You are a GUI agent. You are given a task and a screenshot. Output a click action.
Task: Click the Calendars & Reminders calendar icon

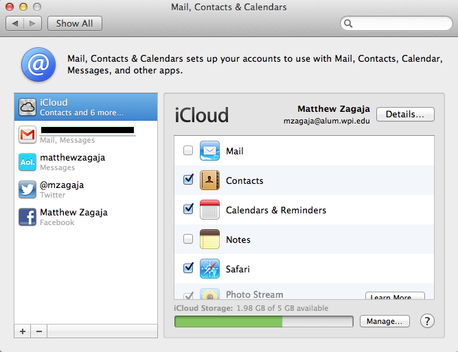209,209
